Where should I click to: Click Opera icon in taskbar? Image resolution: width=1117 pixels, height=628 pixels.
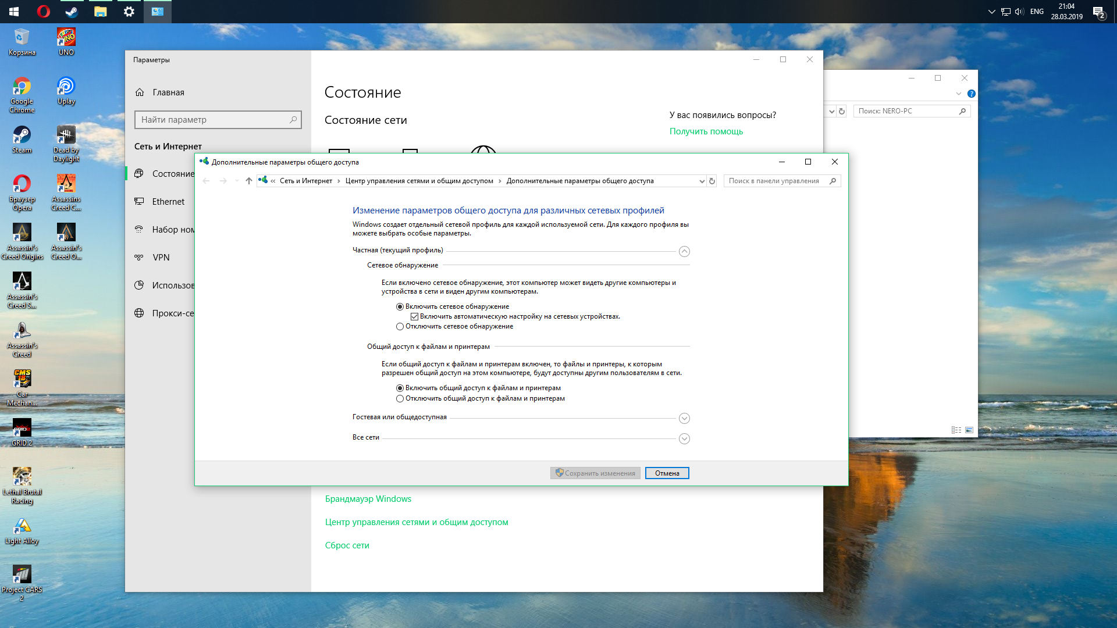pos(43,11)
